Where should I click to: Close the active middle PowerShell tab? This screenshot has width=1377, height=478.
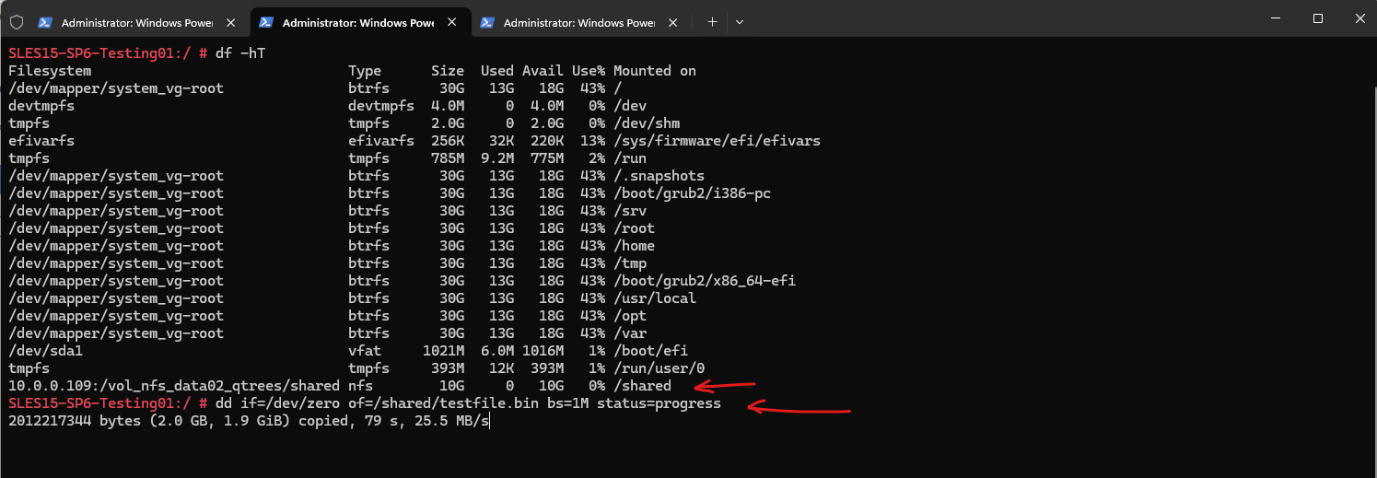[451, 22]
